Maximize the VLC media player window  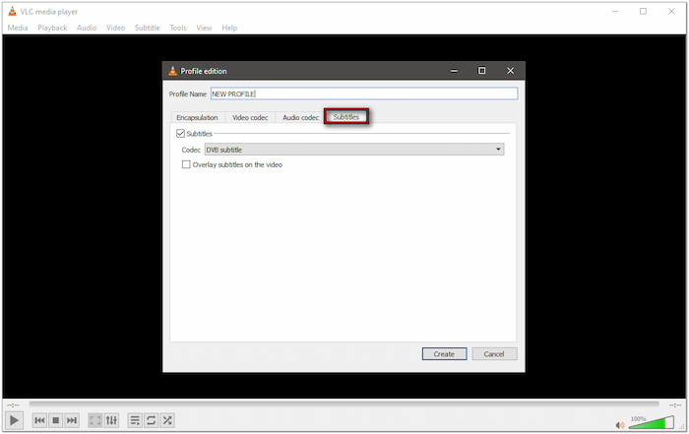644,12
